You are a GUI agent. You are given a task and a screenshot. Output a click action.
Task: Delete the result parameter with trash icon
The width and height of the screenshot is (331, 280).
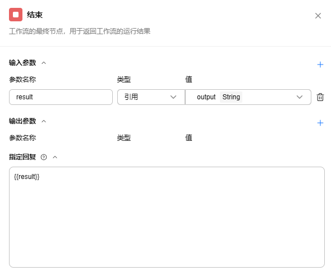click(x=320, y=97)
